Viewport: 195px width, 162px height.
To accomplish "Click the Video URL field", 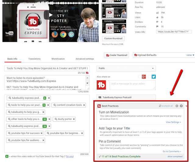I will [174, 32].
